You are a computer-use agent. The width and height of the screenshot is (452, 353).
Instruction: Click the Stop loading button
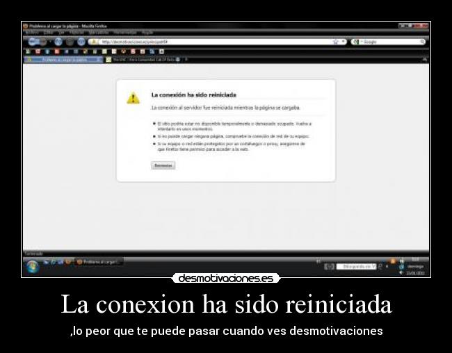click(x=70, y=42)
